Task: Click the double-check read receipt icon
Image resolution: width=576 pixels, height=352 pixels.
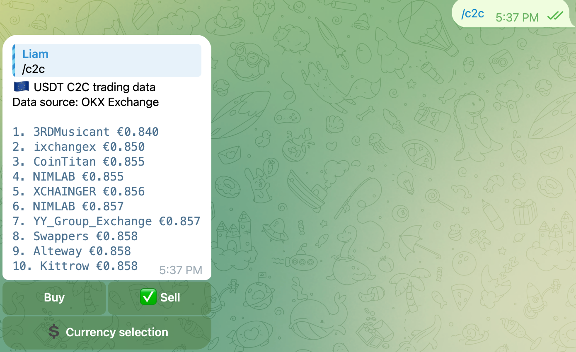Action: click(x=555, y=16)
